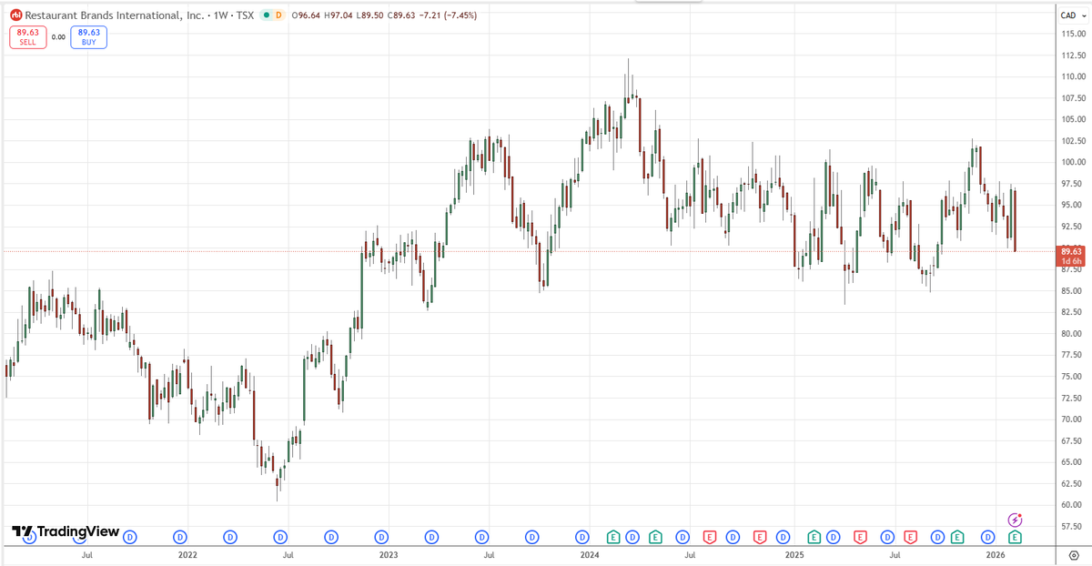Click red earnings marker right of Jul 2025

tap(910, 538)
